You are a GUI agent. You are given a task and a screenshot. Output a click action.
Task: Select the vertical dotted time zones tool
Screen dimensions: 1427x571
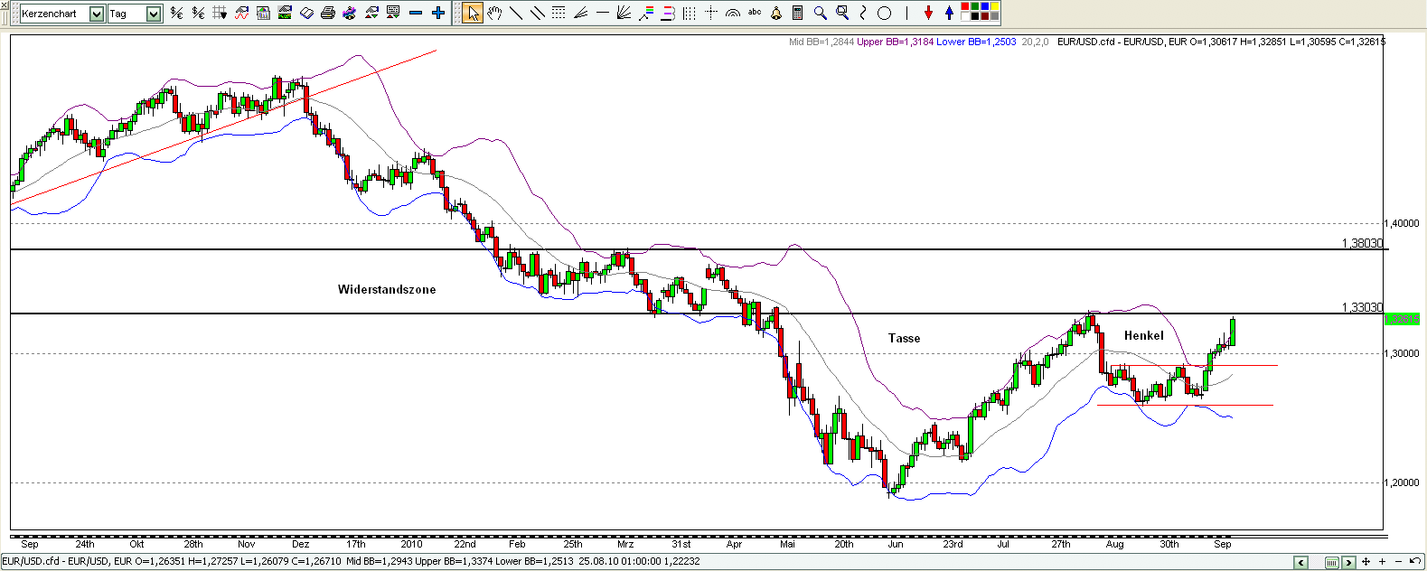[x=690, y=13]
